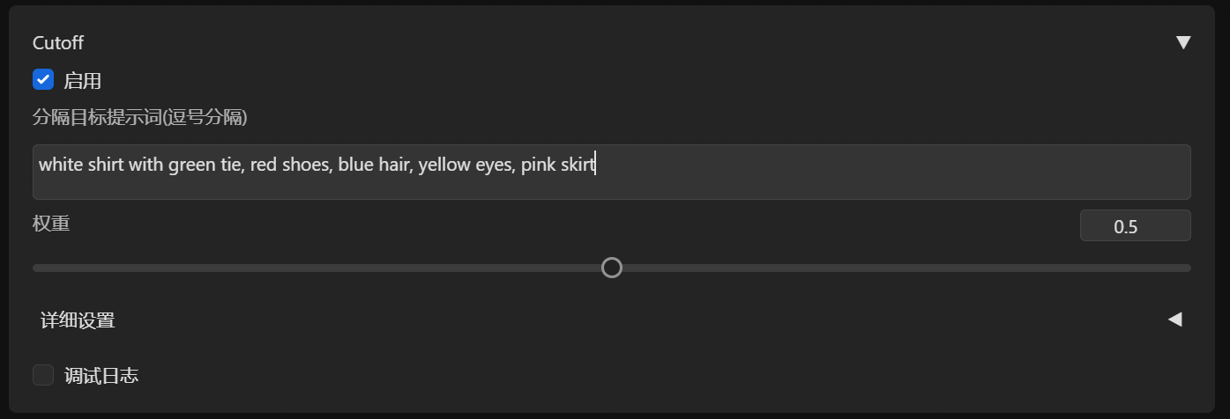Uncheck the 启用 checkbox
The height and width of the screenshot is (419, 1230).
point(43,80)
